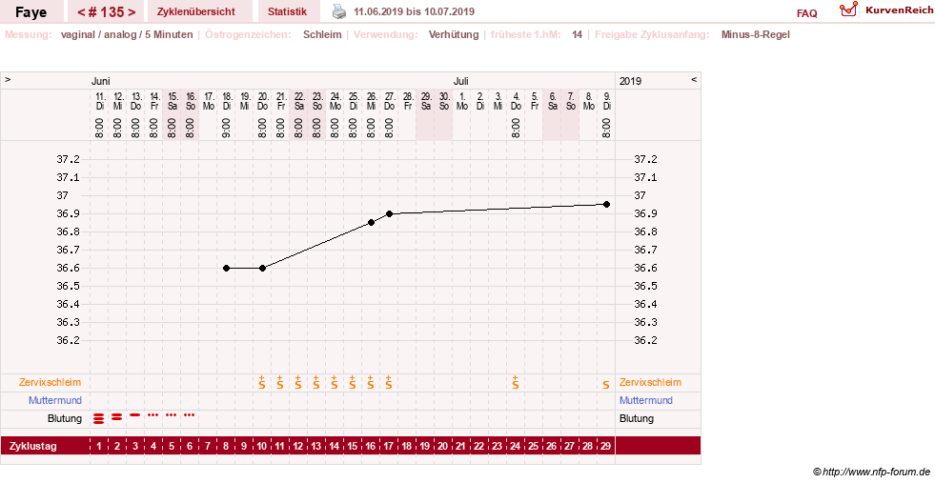Click the 'Juli' month header
This screenshot has height=483, width=935.
pos(461,81)
